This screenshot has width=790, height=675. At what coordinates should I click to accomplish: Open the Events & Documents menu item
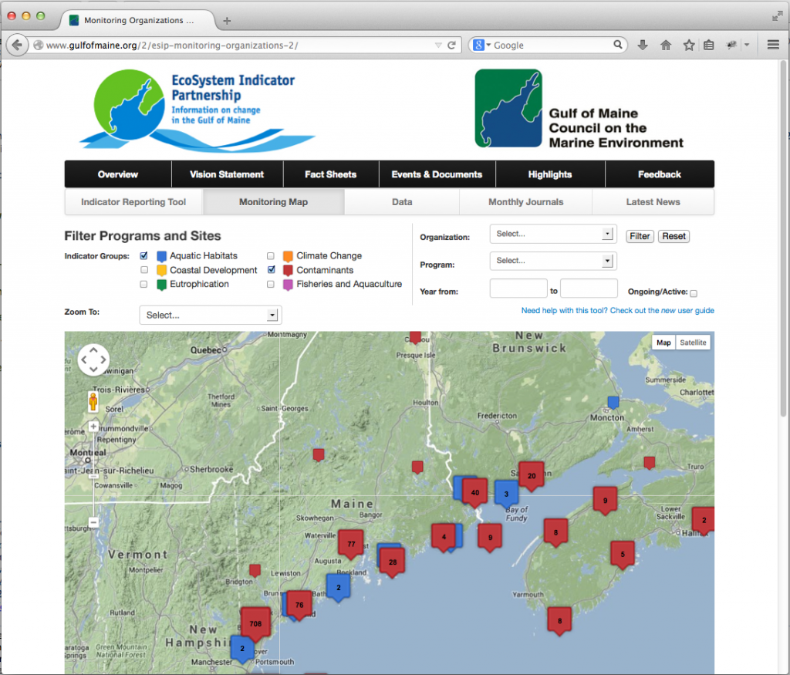tap(437, 174)
